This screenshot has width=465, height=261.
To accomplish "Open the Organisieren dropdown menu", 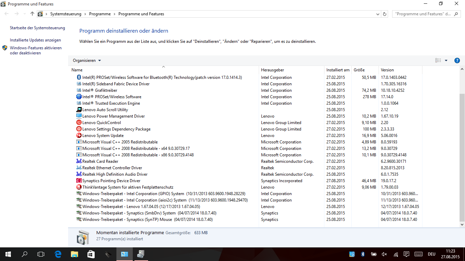I will (87, 60).
